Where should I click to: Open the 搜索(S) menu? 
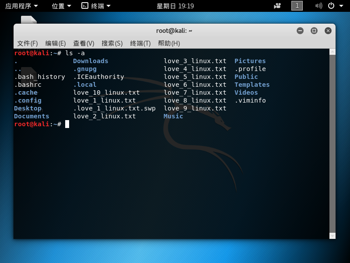pyautogui.click(x=112, y=43)
